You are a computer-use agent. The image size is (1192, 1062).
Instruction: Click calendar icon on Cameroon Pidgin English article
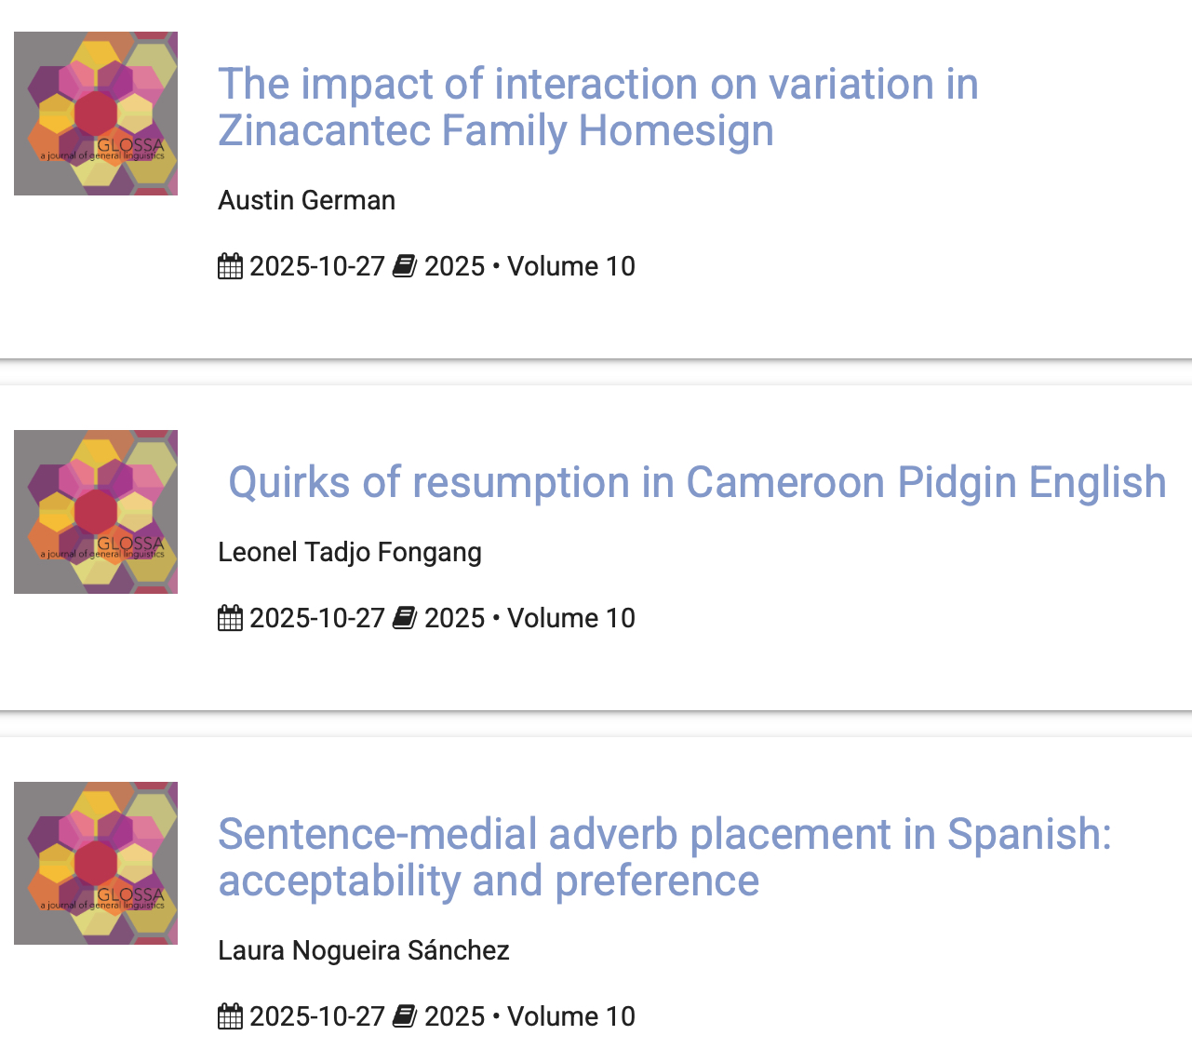tap(230, 618)
